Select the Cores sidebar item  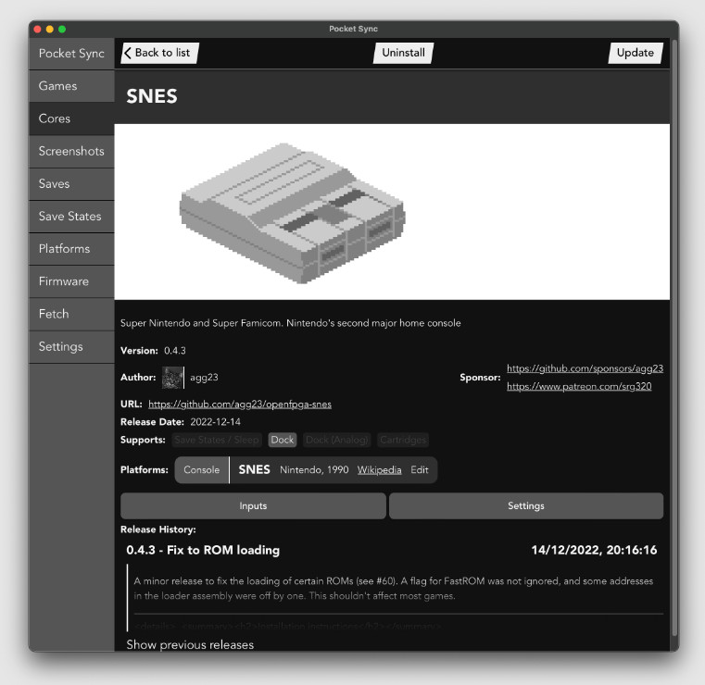click(x=71, y=118)
